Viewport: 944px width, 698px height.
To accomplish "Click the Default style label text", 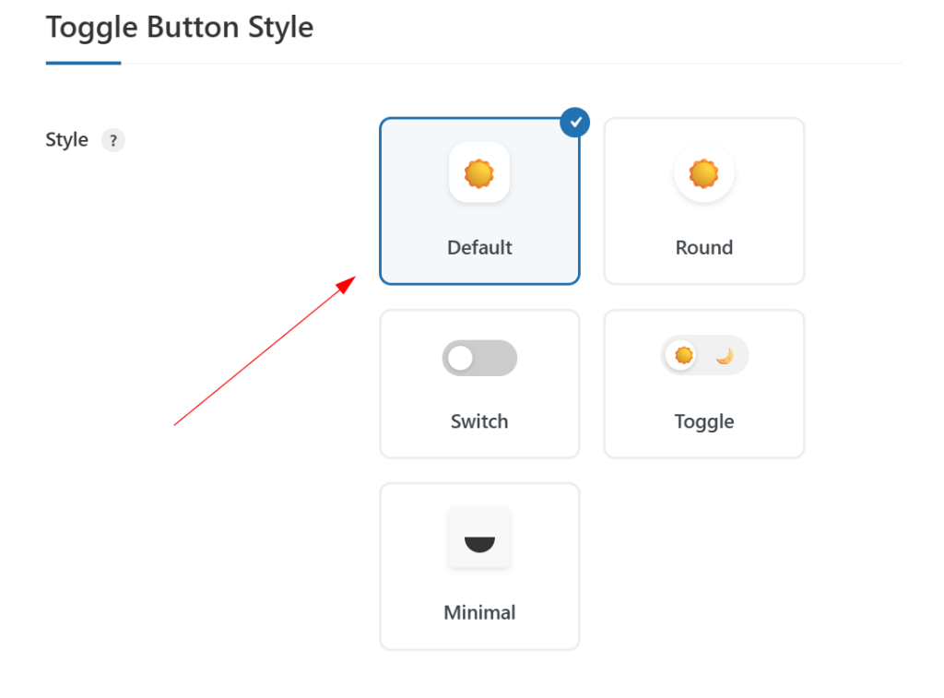I will tap(479, 247).
